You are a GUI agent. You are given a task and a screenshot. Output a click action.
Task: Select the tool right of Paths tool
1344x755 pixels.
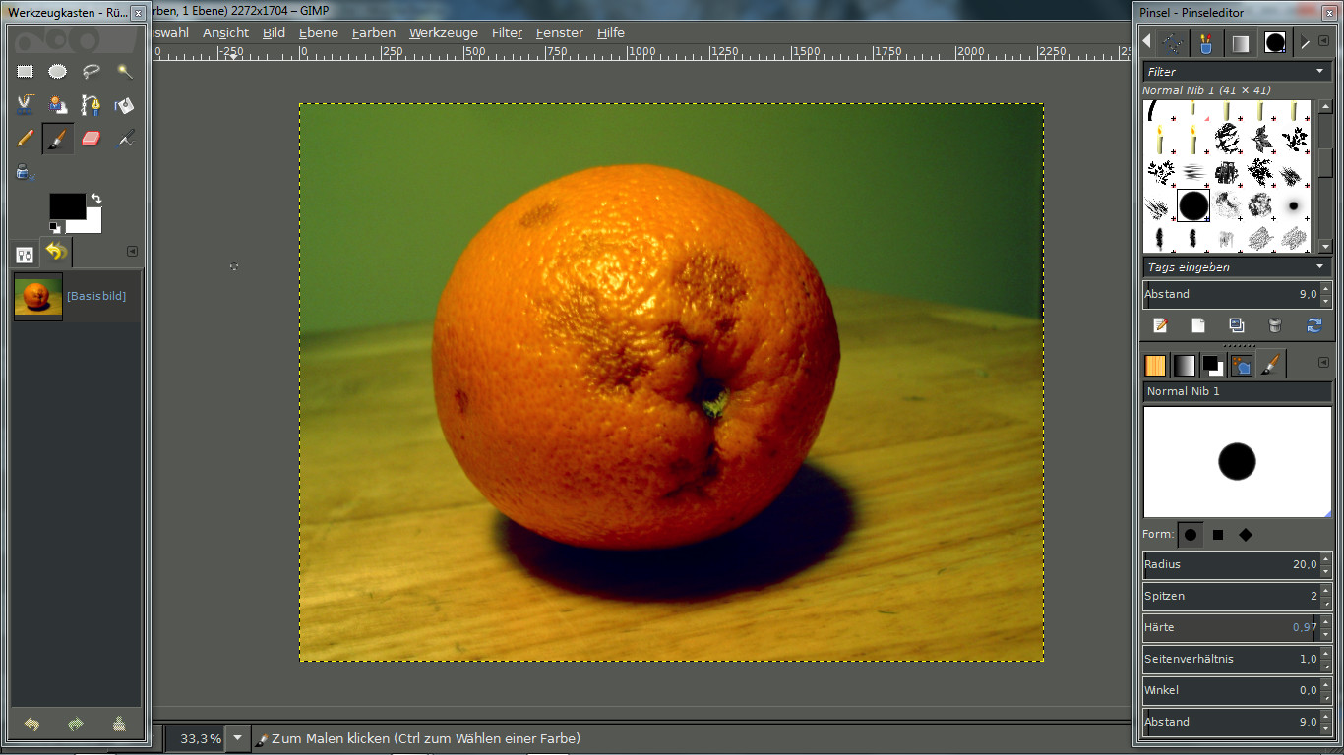tap(124, 104)
